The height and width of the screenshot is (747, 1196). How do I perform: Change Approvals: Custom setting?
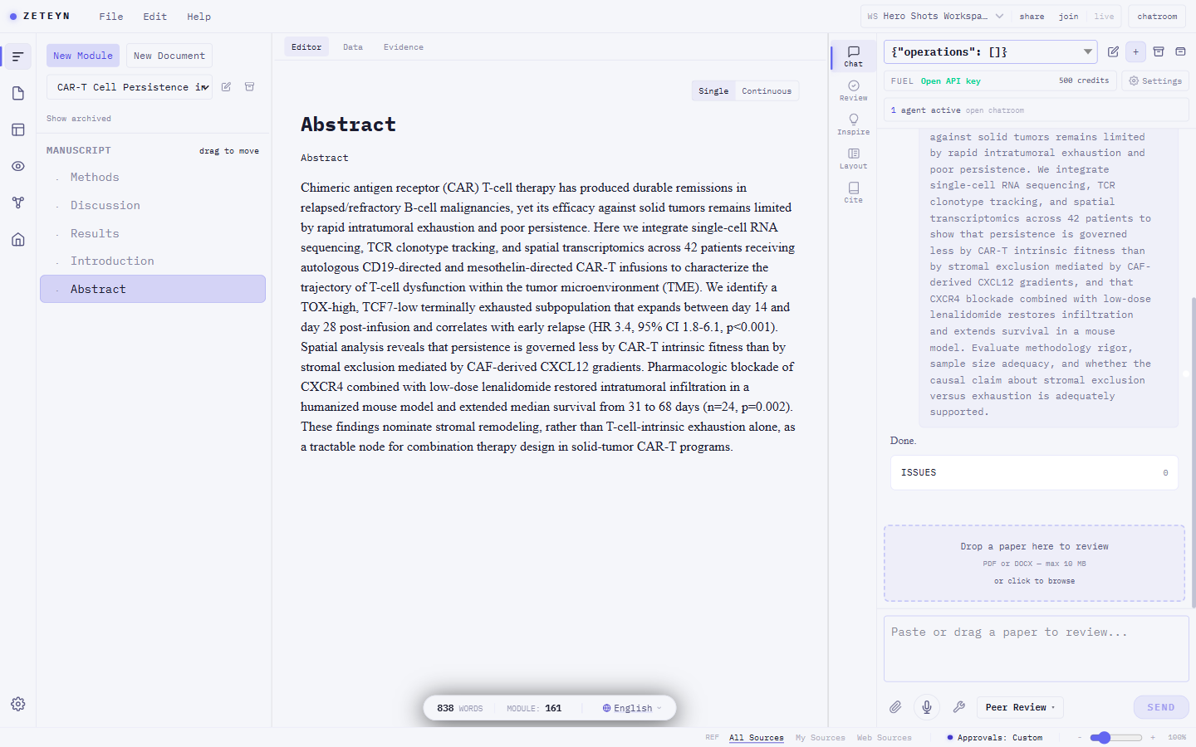click(995, 738)
